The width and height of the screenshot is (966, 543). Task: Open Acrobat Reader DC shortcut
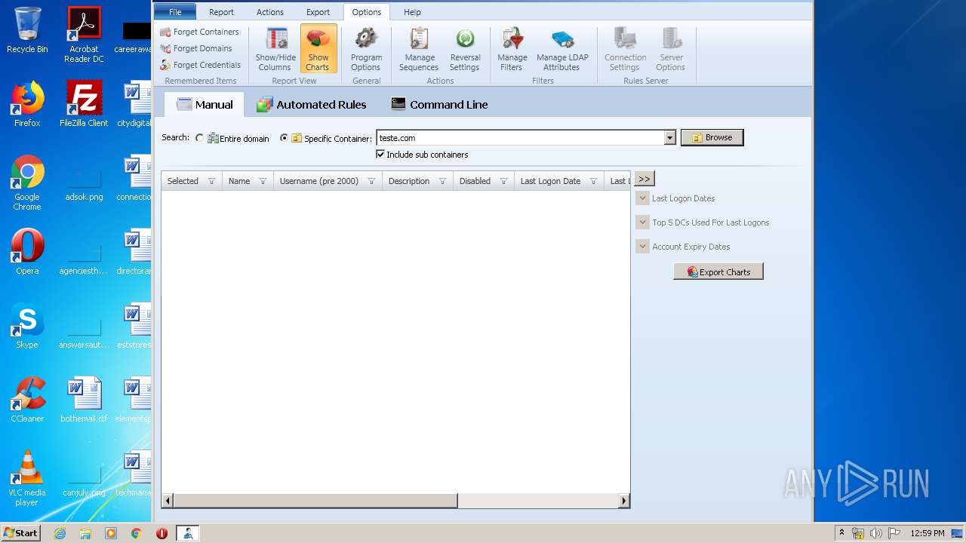pyautogui.click(x=84, y=35)
